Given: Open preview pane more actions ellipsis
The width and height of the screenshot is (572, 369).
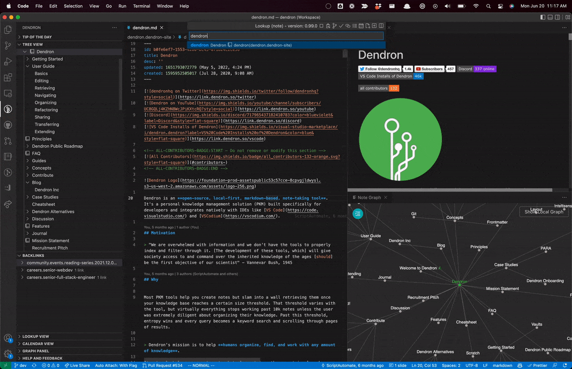Looking at the screenshot, I should [564, 28].
